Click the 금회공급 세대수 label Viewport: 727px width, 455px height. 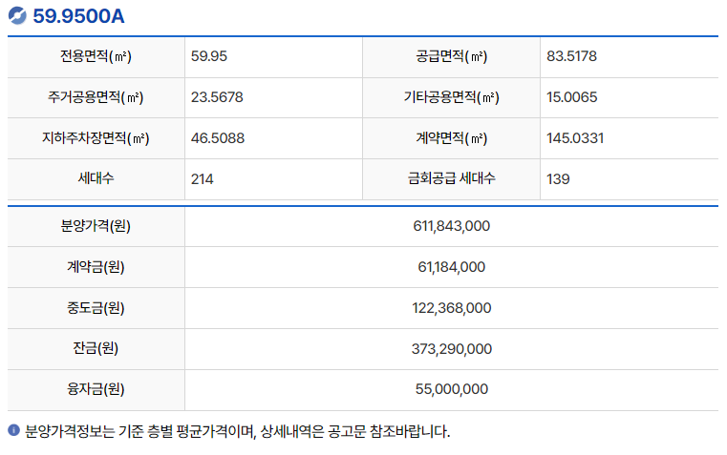tap(451, 178)
